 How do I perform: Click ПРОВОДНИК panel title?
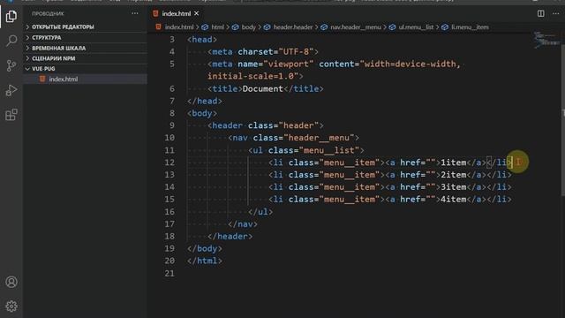point(48,14)
